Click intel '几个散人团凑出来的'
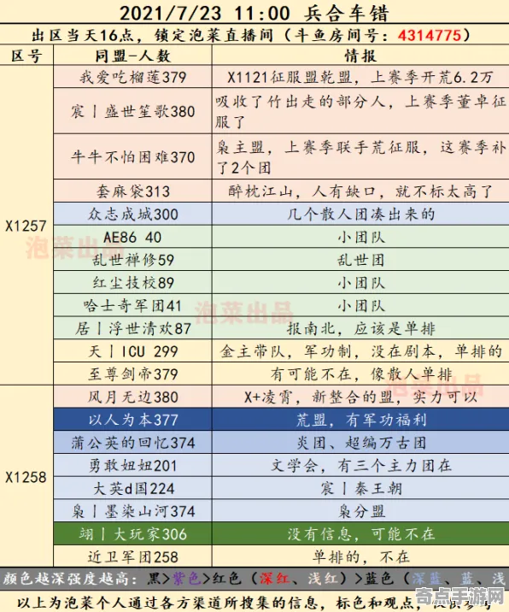This screenshot has height=612, width=509. click(360, 214)
